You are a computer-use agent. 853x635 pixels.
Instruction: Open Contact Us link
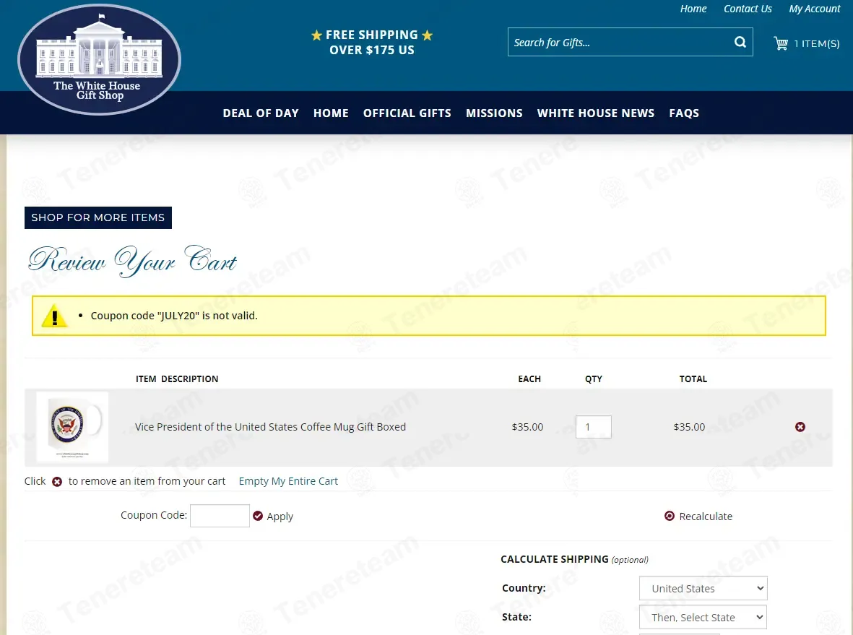[x=748, y=9]
